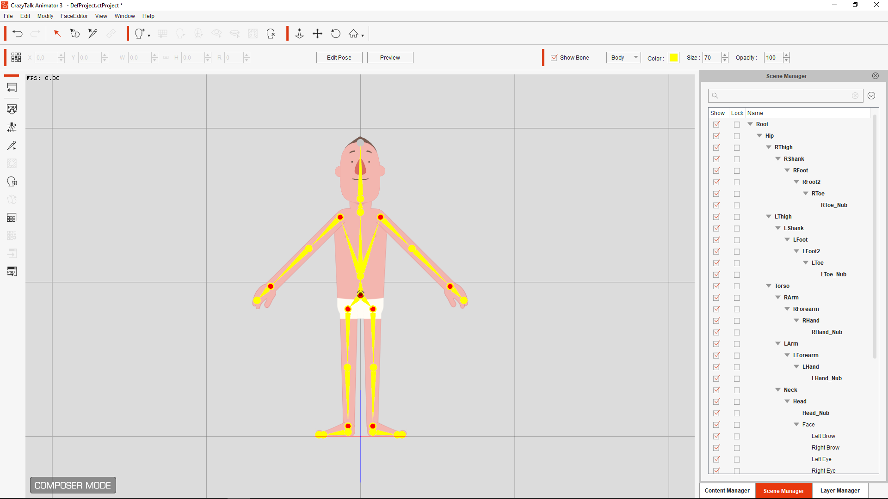The image size is (888, 499).
Task: Click the bottom PSD export icon in sidebar
Action: point(12,271)
